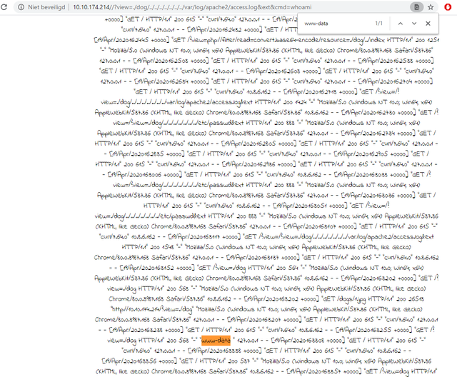Click the address bar URL text
457x377 pixels.
(192, 7)
